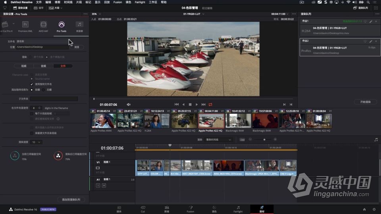
Task: Open render settings panel options menu
Action: pyautogui.click(x=85, y=14)
